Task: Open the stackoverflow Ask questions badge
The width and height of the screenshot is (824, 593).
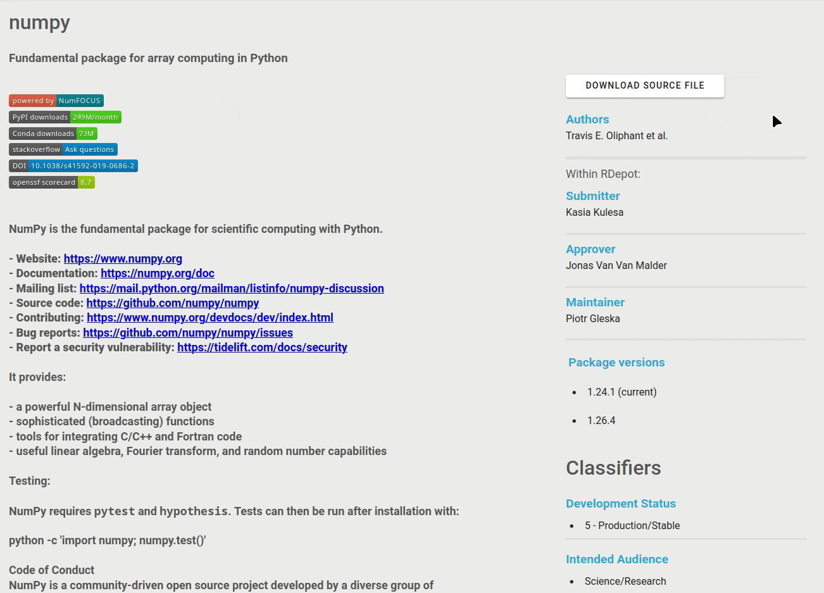Action: pos(63,149)
